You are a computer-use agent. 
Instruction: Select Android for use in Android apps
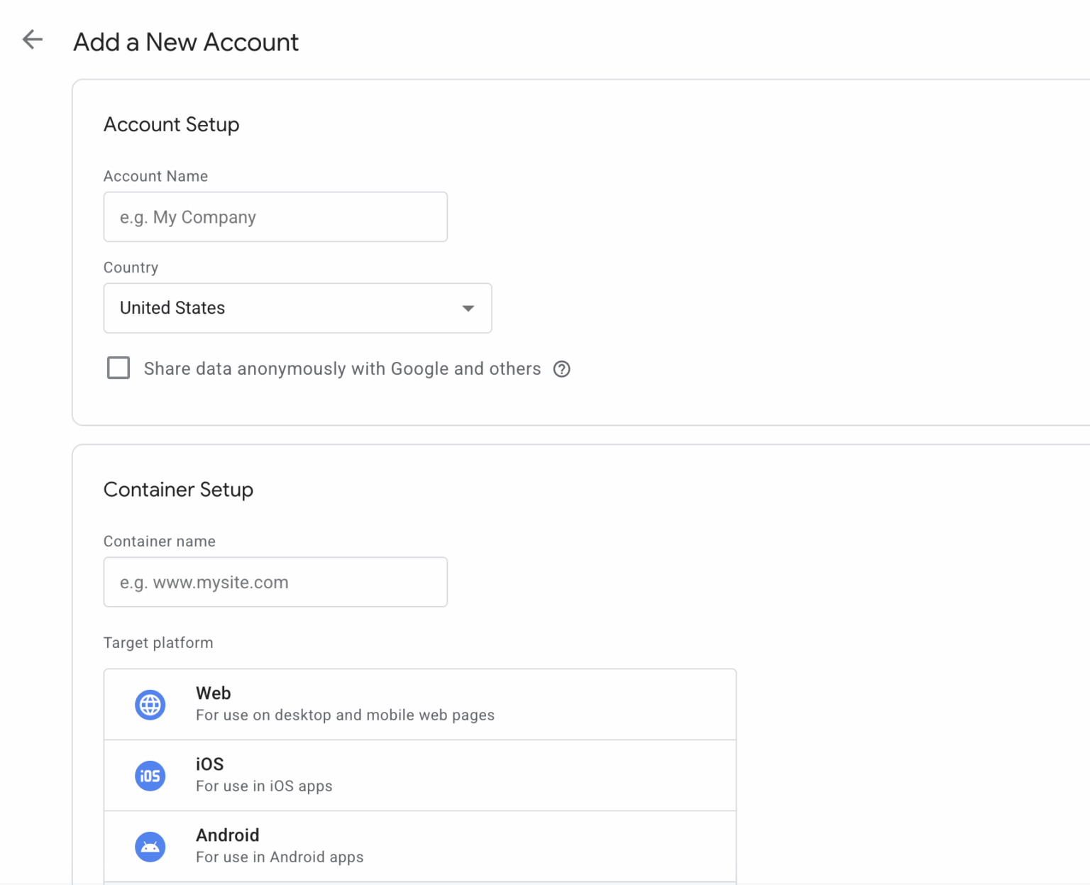click(x=419, y=846)
